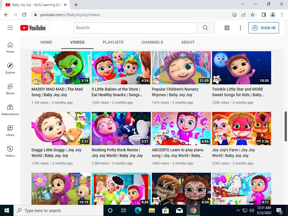Open the YouTube settings three-dot menu
Screen dimensions: 288x216
240,28
